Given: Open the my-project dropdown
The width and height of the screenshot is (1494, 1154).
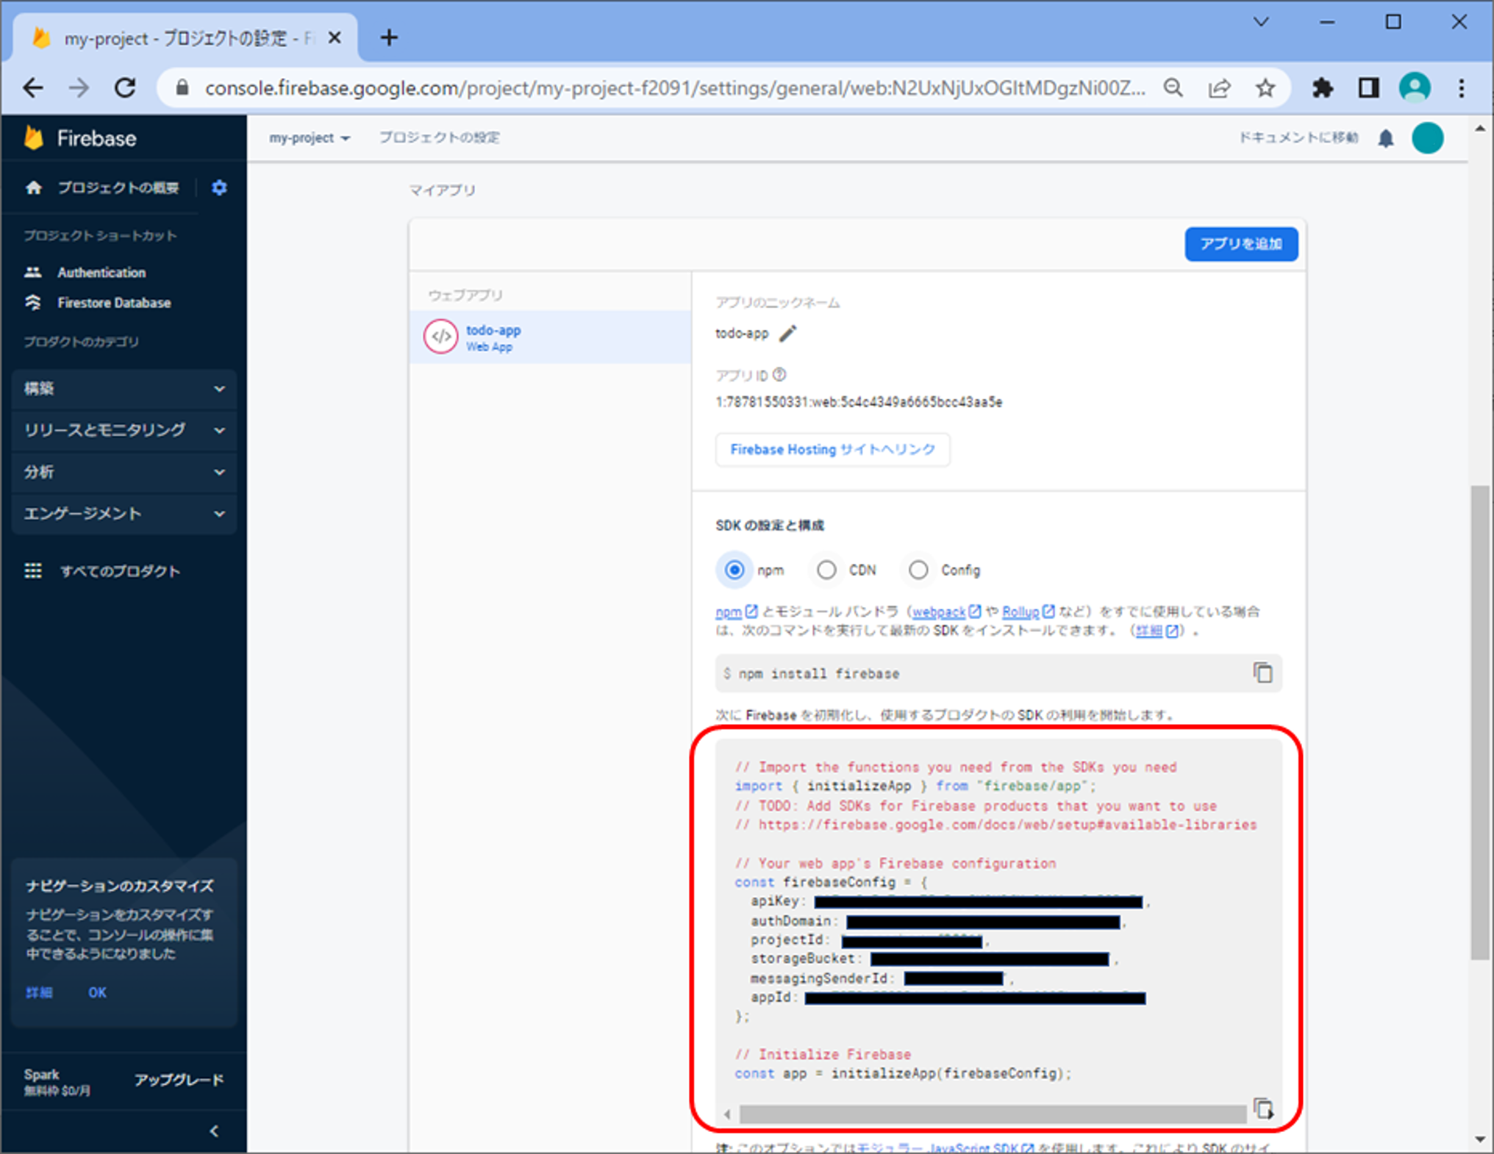Looking at the screenshot, I should [309, 138].
